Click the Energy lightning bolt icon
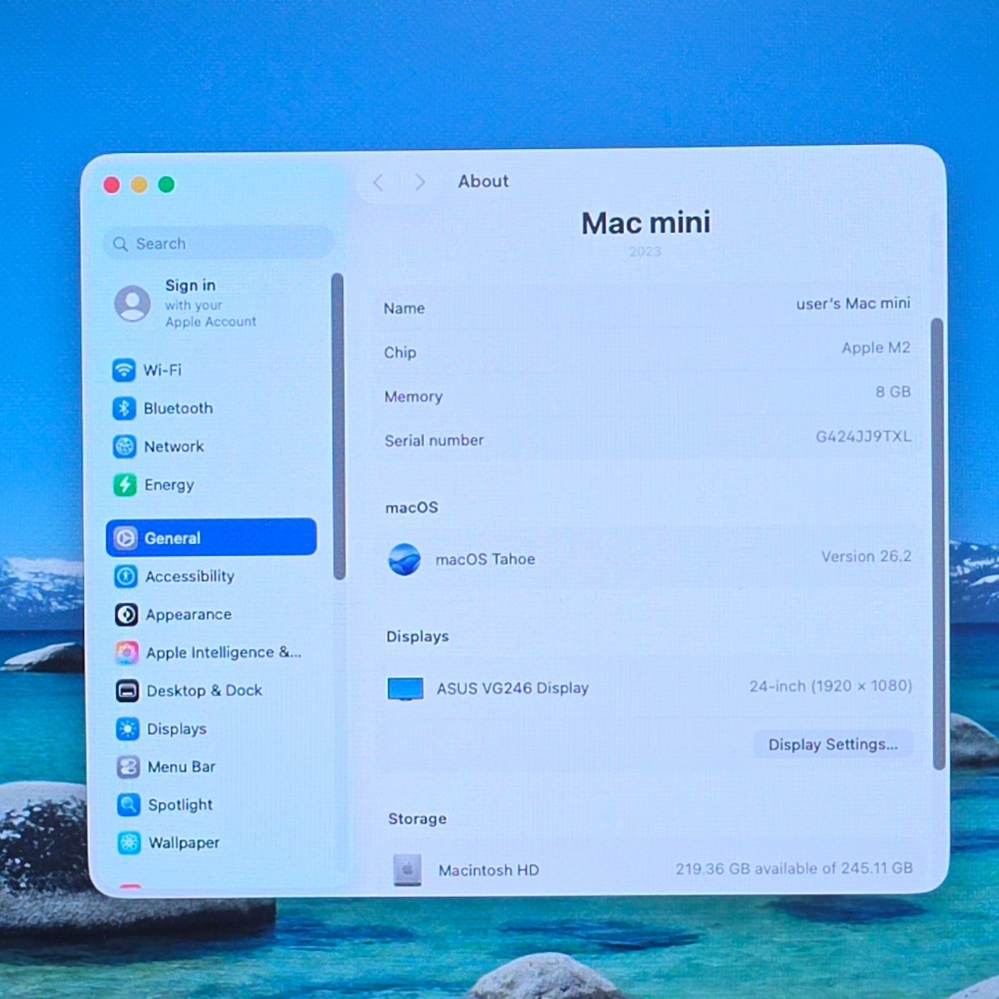 point(125,485)
